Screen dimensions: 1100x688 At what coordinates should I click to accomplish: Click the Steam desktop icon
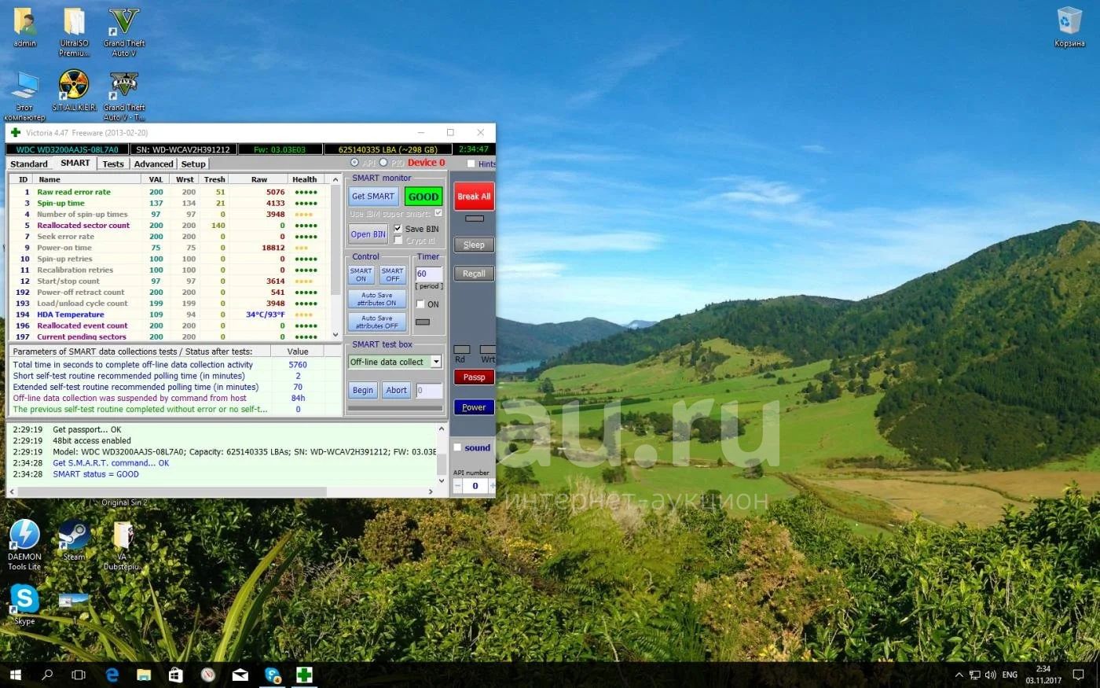(74, 536)
